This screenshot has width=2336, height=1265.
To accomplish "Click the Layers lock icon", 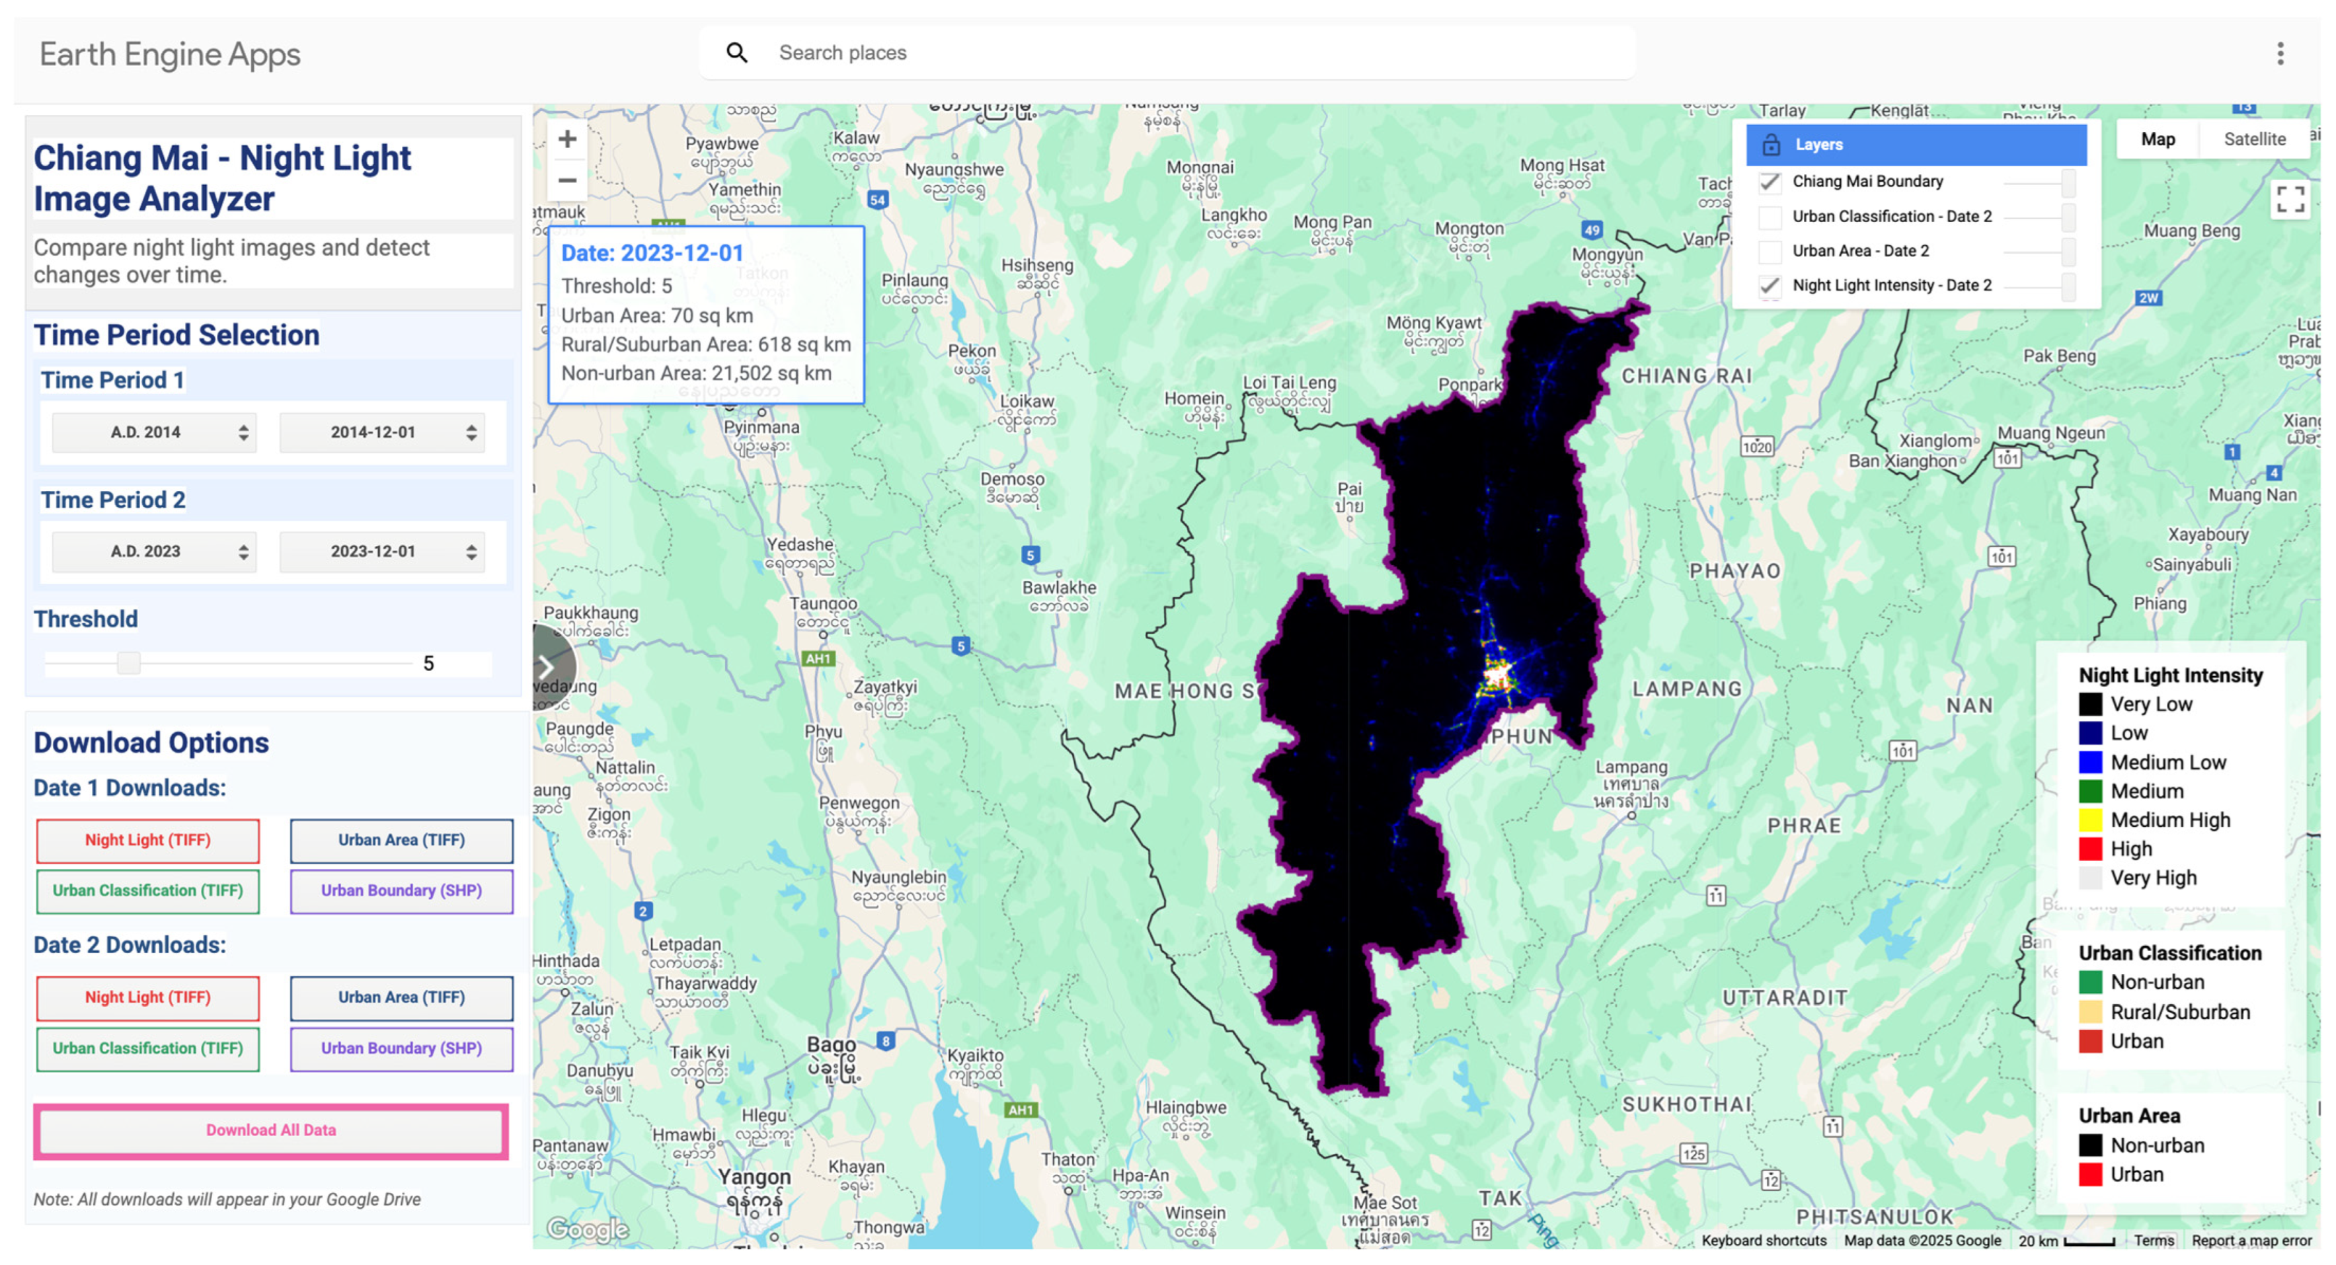I will coord(1770,145).
